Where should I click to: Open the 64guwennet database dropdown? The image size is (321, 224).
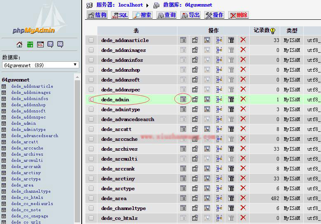(40, 65)
